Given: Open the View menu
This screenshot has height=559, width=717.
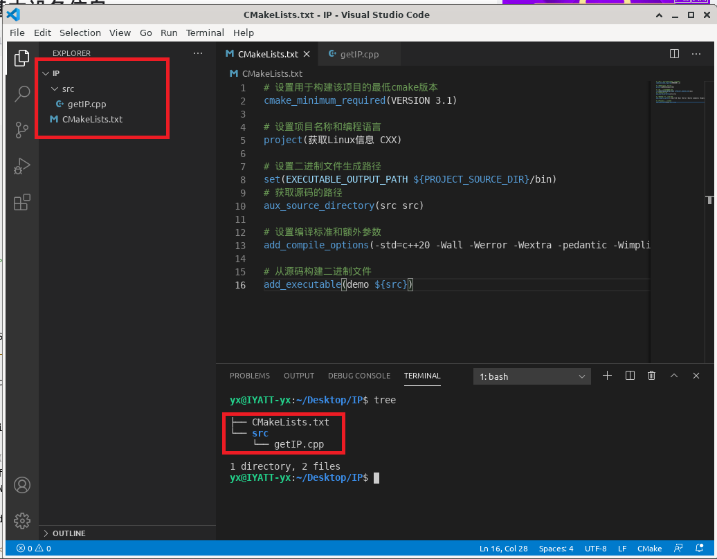Looking at the screenshot, I should click(120, 33).
